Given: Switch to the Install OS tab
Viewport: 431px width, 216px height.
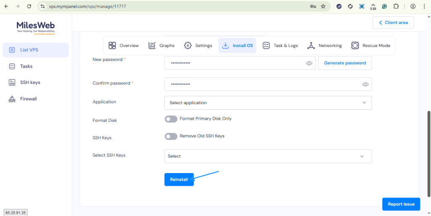Looking at the screenshot, I should 238,45.
